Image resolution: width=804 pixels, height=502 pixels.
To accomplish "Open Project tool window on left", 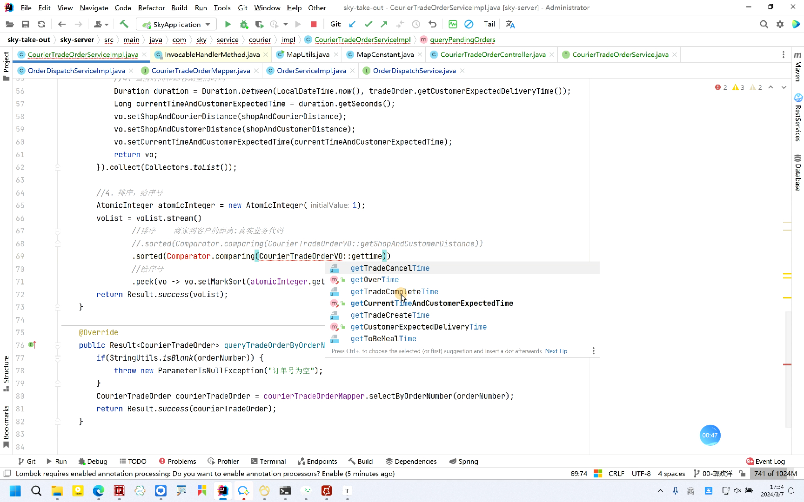I will pos(6,66).
